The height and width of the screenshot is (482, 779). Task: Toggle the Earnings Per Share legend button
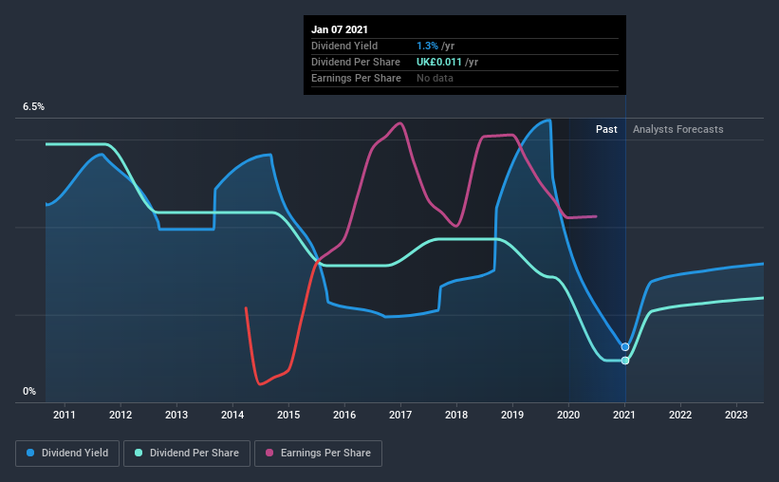(318, 454)
